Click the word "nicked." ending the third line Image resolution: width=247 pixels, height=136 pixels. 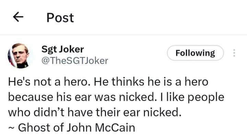pyautogui.click(x=162, y=112)
